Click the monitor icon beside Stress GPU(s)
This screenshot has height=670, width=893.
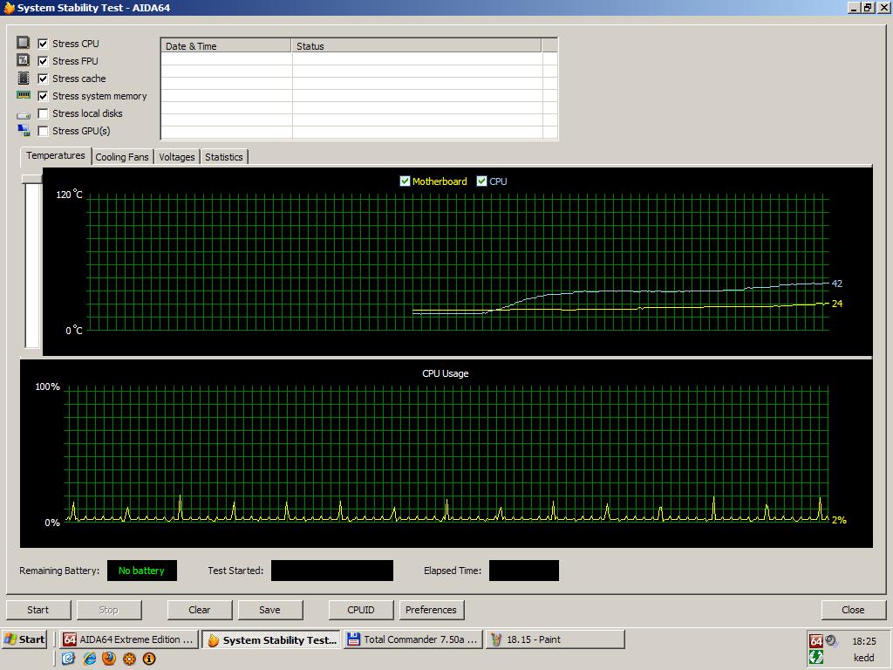(x=24, y=131)
